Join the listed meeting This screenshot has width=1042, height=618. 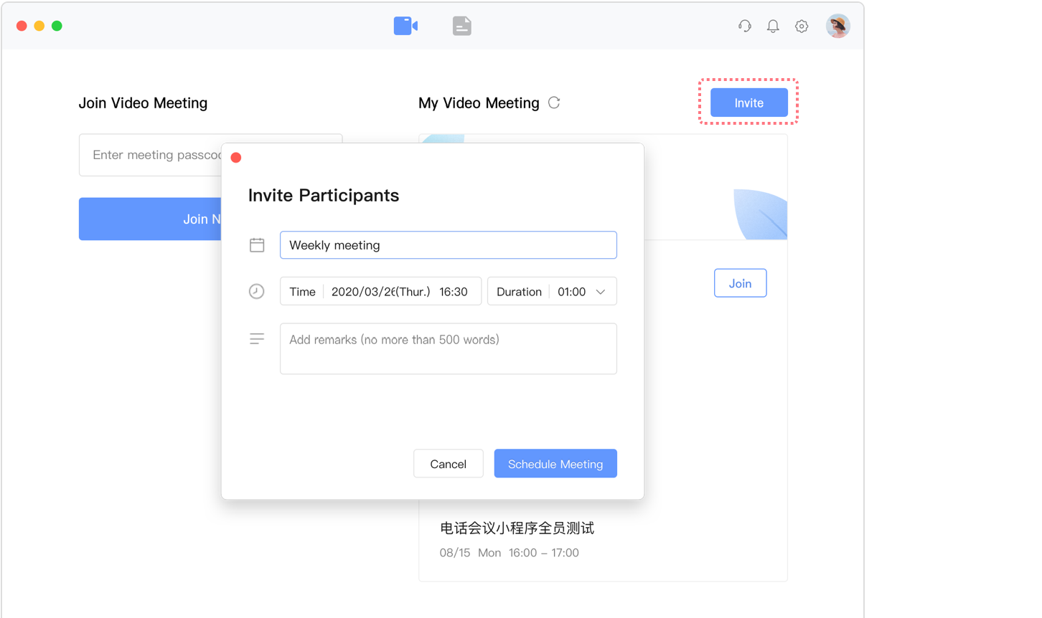[x=740, y=283]
